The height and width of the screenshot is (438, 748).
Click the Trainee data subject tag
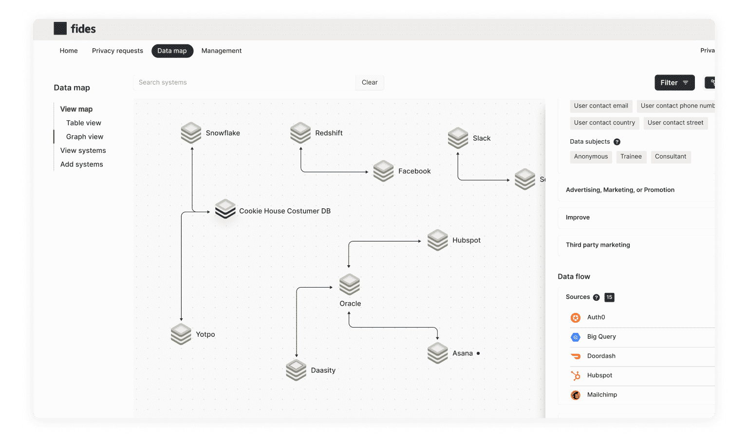(x=631, y=157)
